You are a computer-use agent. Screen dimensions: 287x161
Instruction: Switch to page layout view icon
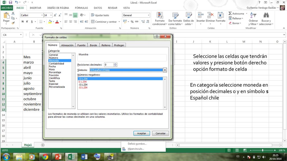(x=237, y=150)
